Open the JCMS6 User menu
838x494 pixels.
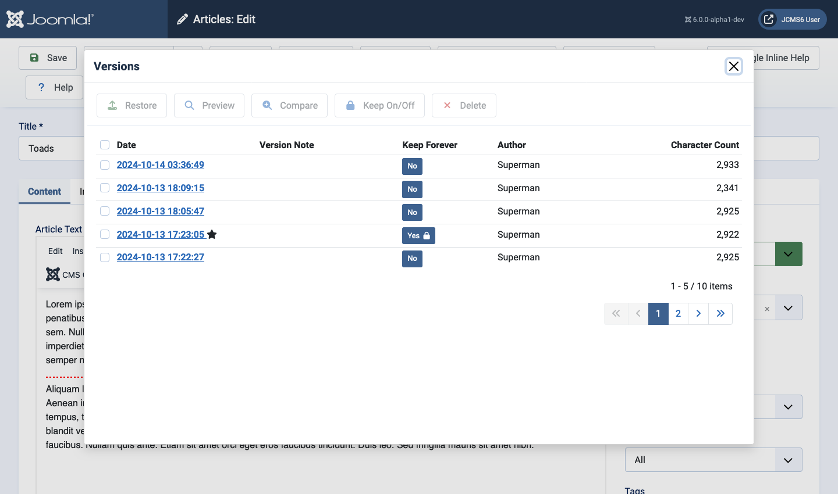(792, 19)
